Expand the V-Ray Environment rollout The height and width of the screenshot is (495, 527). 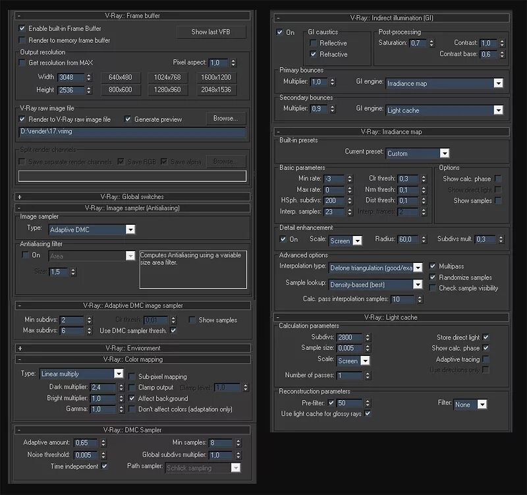pos(132,348)
